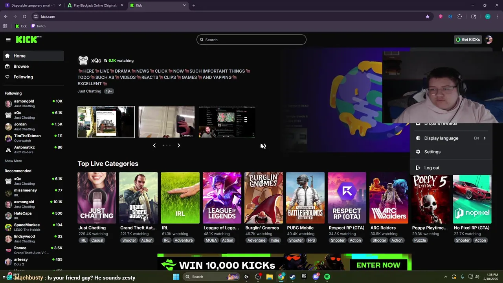Click the xQc streamer name in hero
Image resolution: width=503 pixels, height=283 pixels.
[x=96, y=61]
